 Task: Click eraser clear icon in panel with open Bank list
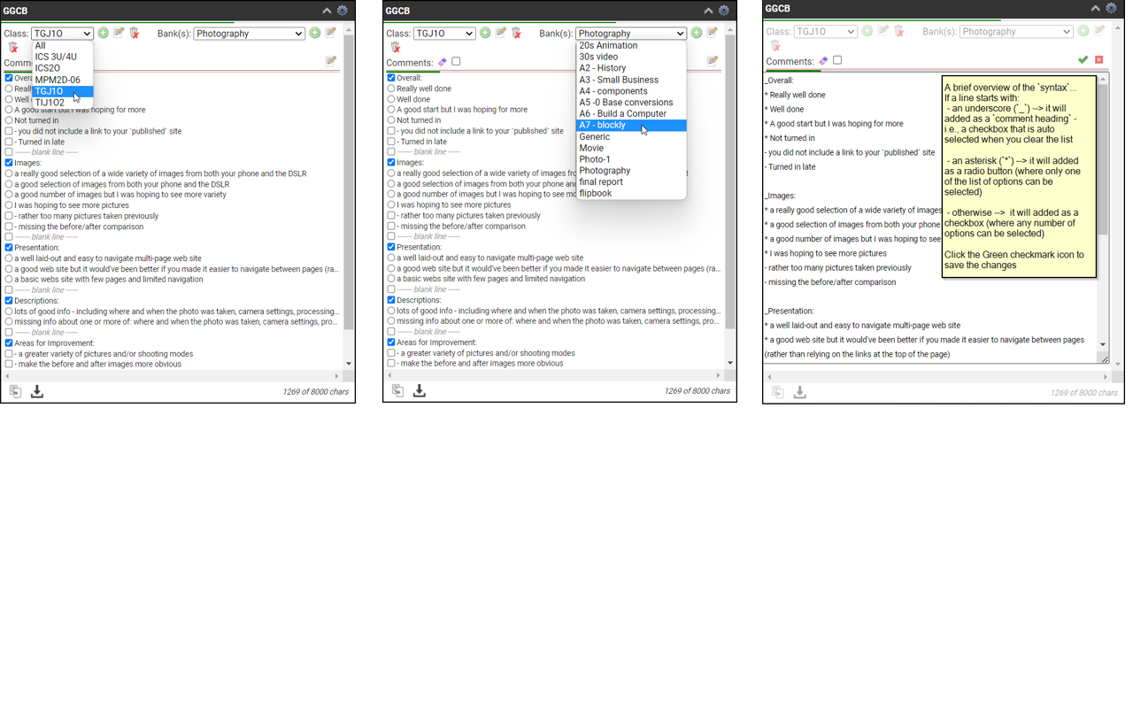443,62
